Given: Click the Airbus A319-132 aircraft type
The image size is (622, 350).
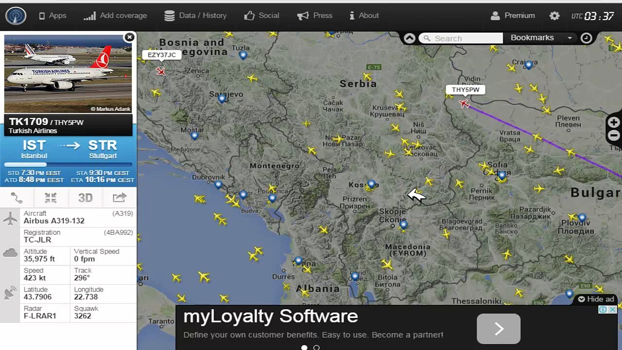Looking at the screenshot, I should pyautogui.click(x=54, y=221).
